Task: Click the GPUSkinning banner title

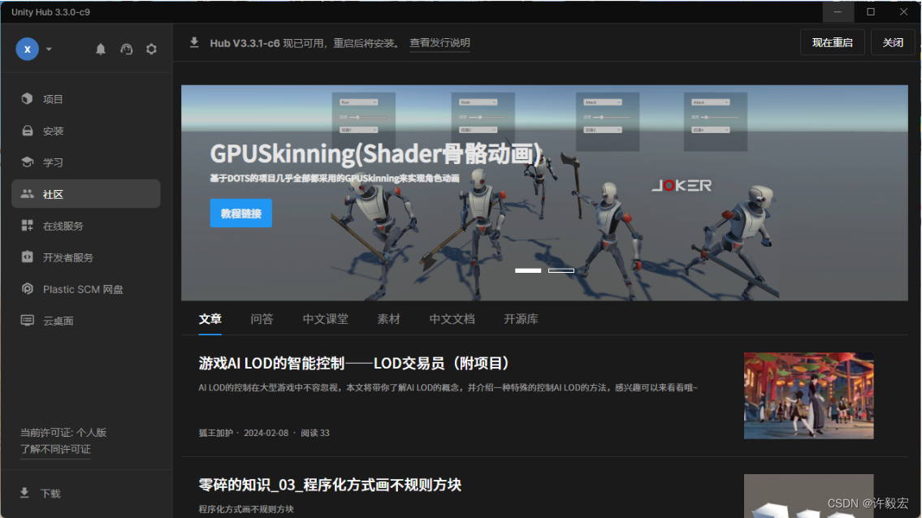Action: point(376,153)
